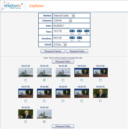Screen dimensions: 128x129
Task: Click the bottom Request Video button
Action: pyautogui.click(x=63, y=126)
